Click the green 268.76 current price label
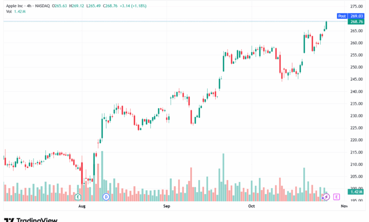Image resolution: width=369 pixels, height=222 pixels. click(x=356, y=22)
